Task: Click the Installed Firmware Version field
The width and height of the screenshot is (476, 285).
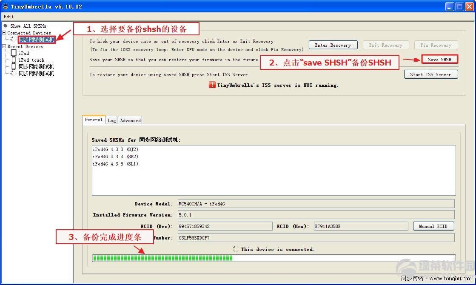Action: click(x=316, y=214)
